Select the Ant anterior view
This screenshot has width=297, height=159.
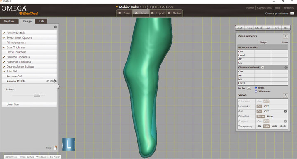(x=240, y=28)
